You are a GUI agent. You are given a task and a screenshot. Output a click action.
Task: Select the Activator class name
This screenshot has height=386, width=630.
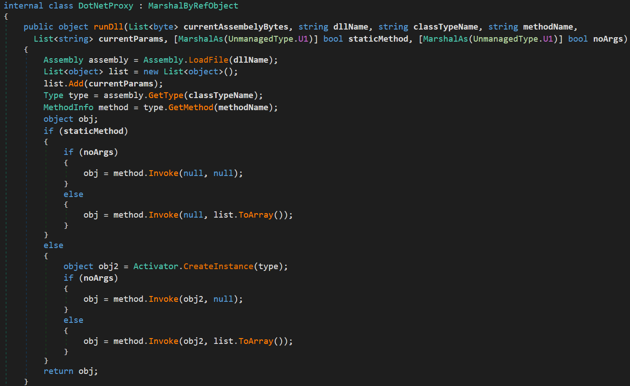pos(156,266)
